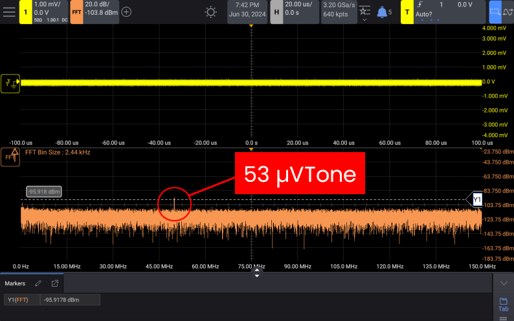Viewport: 514px width, 321px height.
Task: Open the hamburger main menu
Action: (x=10, y=12)
